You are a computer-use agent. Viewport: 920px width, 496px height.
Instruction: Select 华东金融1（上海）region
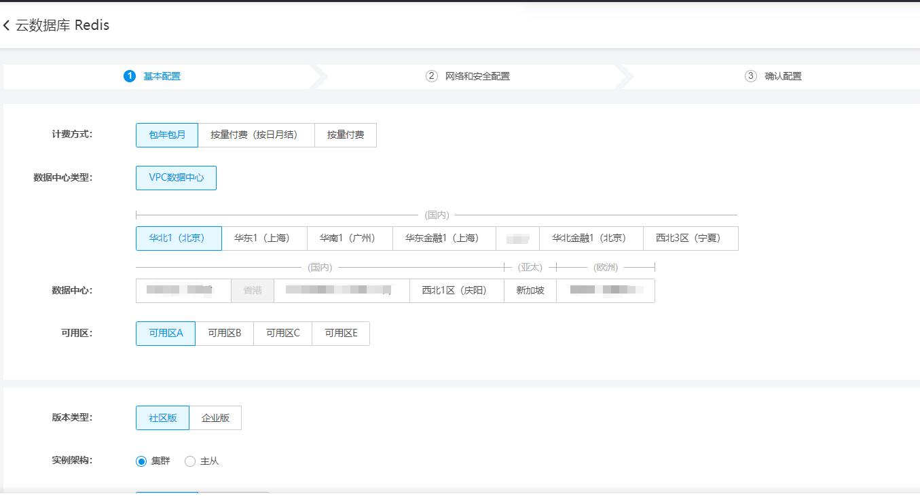(x=444, y=238)
